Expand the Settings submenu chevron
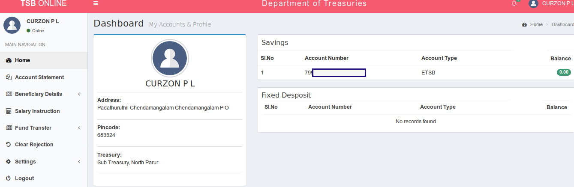The height and width of the screenshot is (187, 574). click(x=79, y=162)
